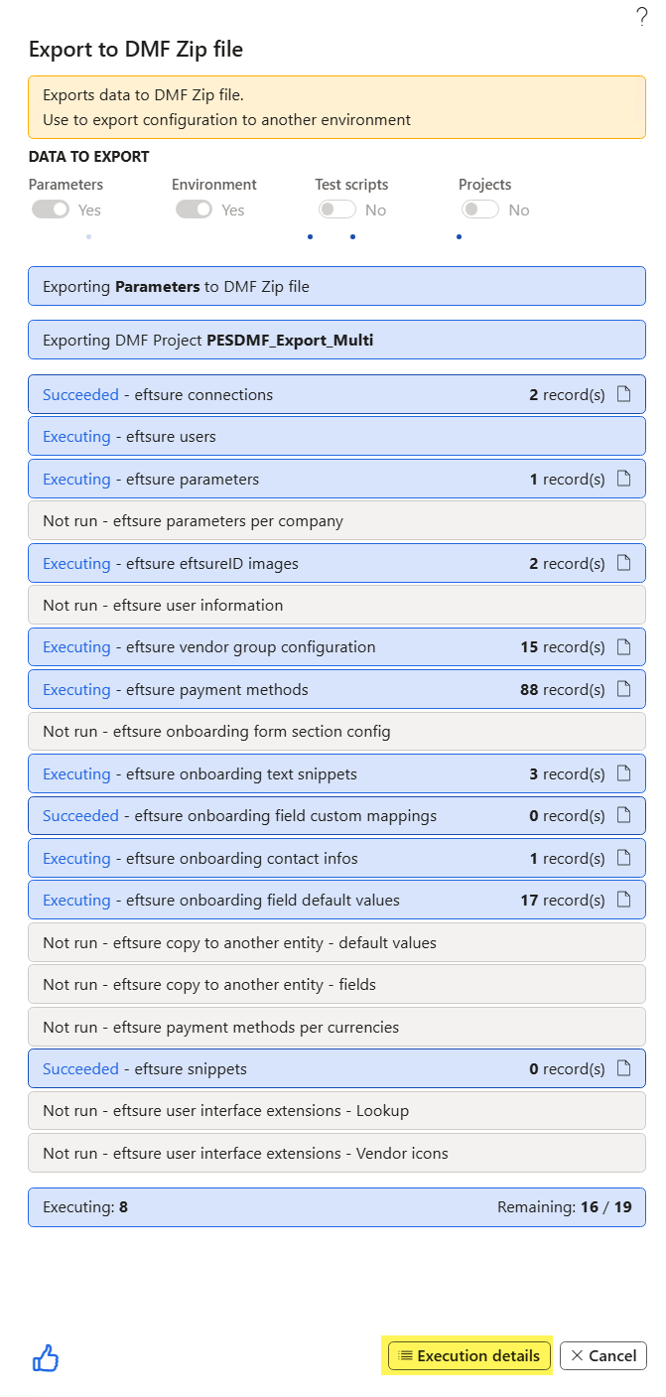
Task: Toggle the Parameters export switch
Action: coord(51,210)
